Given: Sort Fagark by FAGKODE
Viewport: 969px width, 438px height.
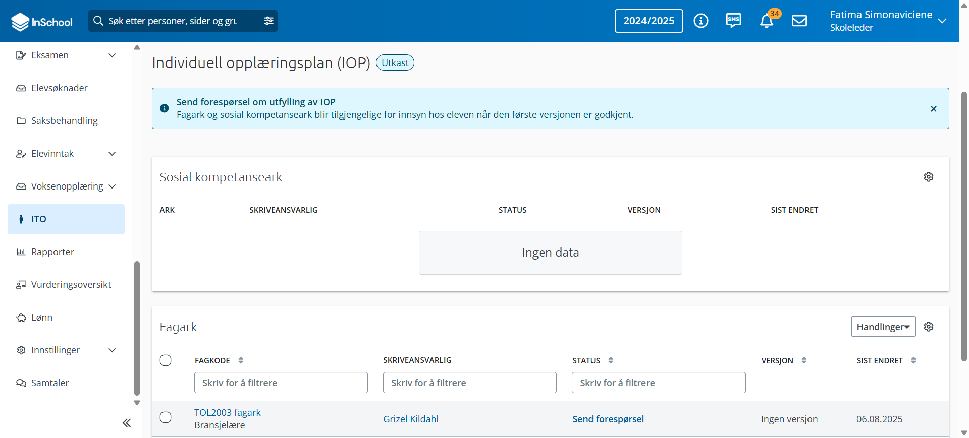Looking at the screenshot, I should 241,360.
